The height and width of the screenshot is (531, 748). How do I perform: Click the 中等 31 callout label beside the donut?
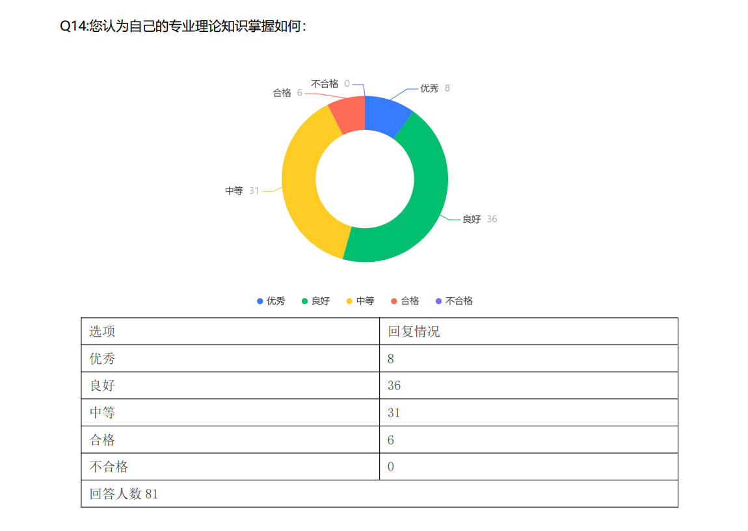[242, 190]
